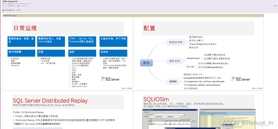278x129 pixels.
Task: Click the 迁移 blue box
Action: [51, 53]
